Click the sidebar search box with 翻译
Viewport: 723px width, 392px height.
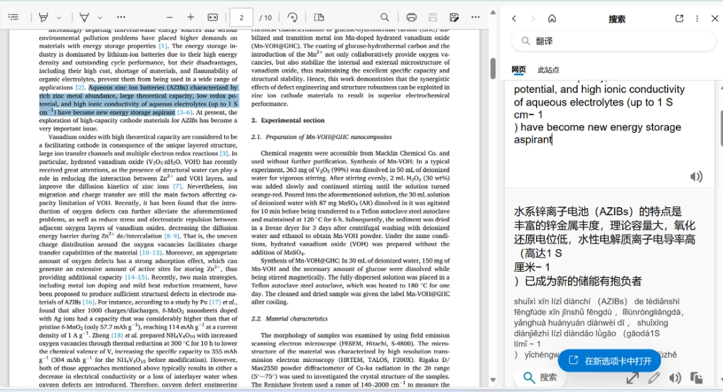614,41
